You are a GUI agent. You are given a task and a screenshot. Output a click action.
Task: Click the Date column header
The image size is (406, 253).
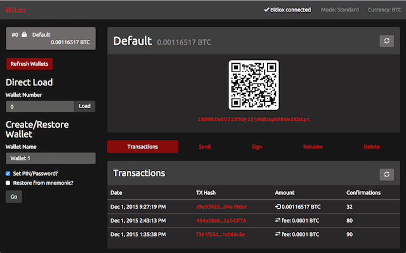pyautogui.click(x=116, y=192)
